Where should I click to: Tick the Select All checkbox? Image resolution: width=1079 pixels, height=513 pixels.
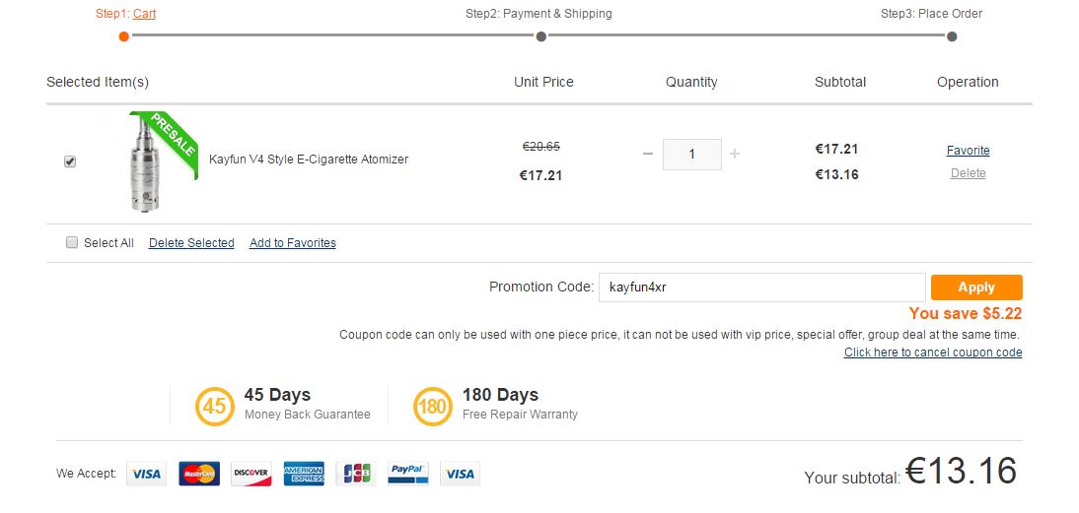coord(72,242)
